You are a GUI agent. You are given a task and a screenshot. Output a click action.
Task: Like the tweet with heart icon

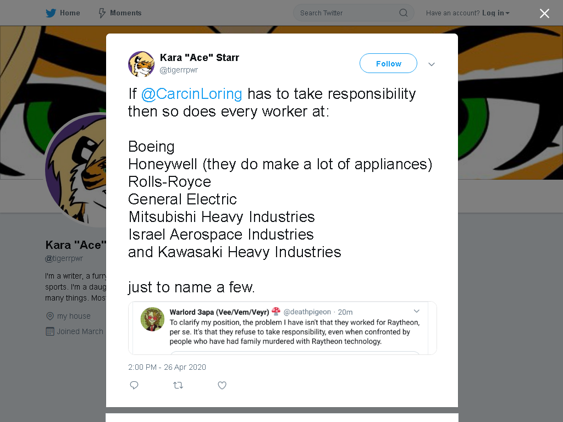pos(222,385)
